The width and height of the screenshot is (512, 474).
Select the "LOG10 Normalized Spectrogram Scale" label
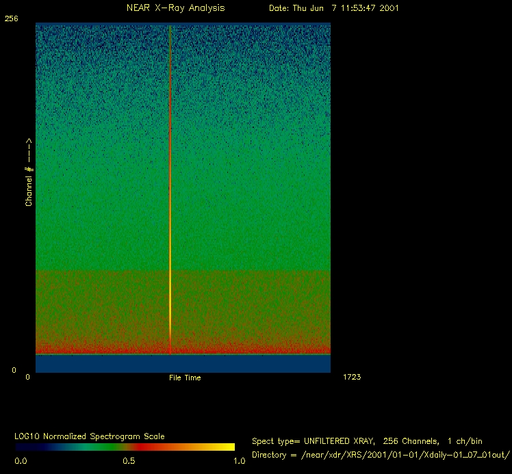click(x=90, y=436)
